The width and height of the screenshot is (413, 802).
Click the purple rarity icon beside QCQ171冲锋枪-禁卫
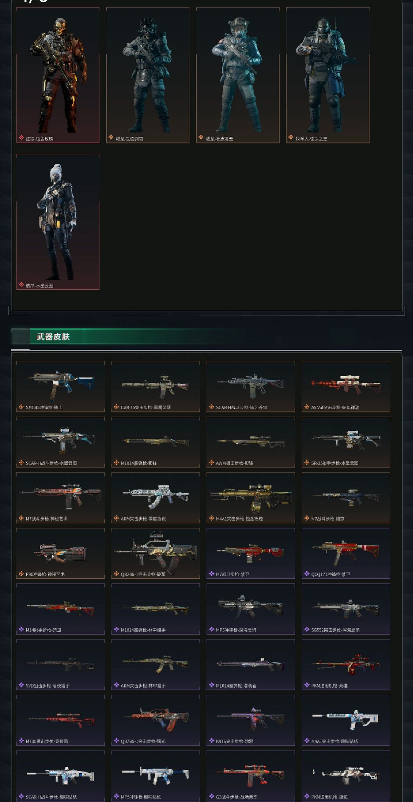307,574
